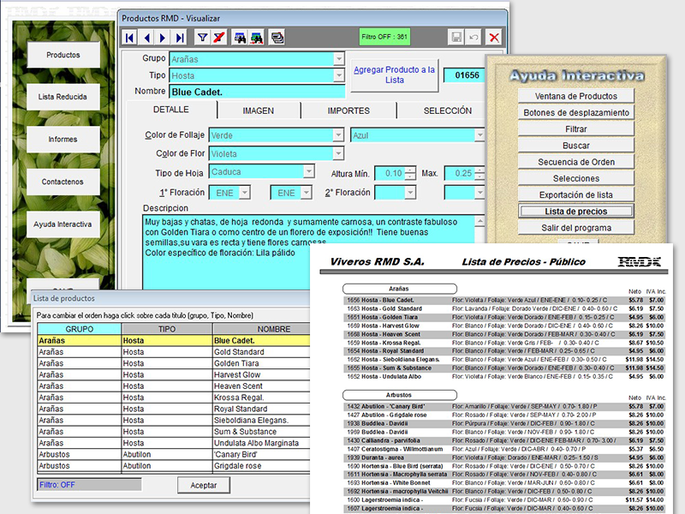
Task: Click the second binoculars icon with red arrow
Action: (257, 38)
